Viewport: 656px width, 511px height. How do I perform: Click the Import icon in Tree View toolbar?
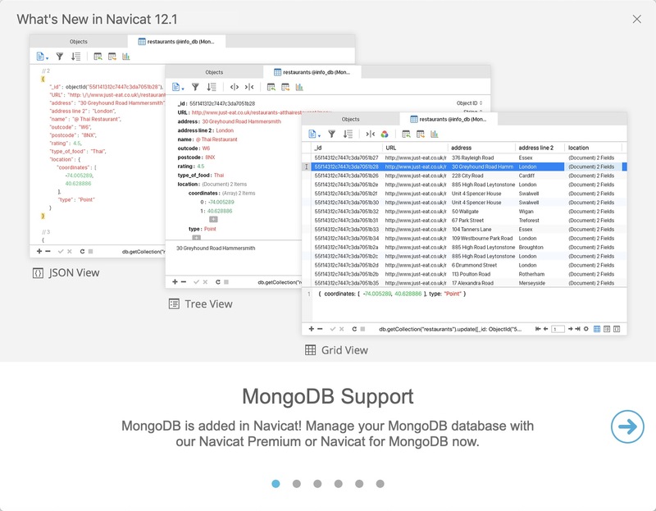pyautogui.click(x=271, y=87)
